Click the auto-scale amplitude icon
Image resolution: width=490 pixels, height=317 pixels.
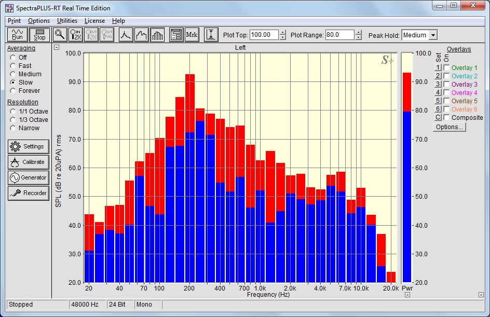(211, 35)
